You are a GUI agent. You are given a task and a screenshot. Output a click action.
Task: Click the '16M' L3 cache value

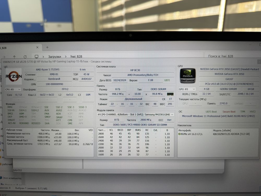(x=88, y=95)
